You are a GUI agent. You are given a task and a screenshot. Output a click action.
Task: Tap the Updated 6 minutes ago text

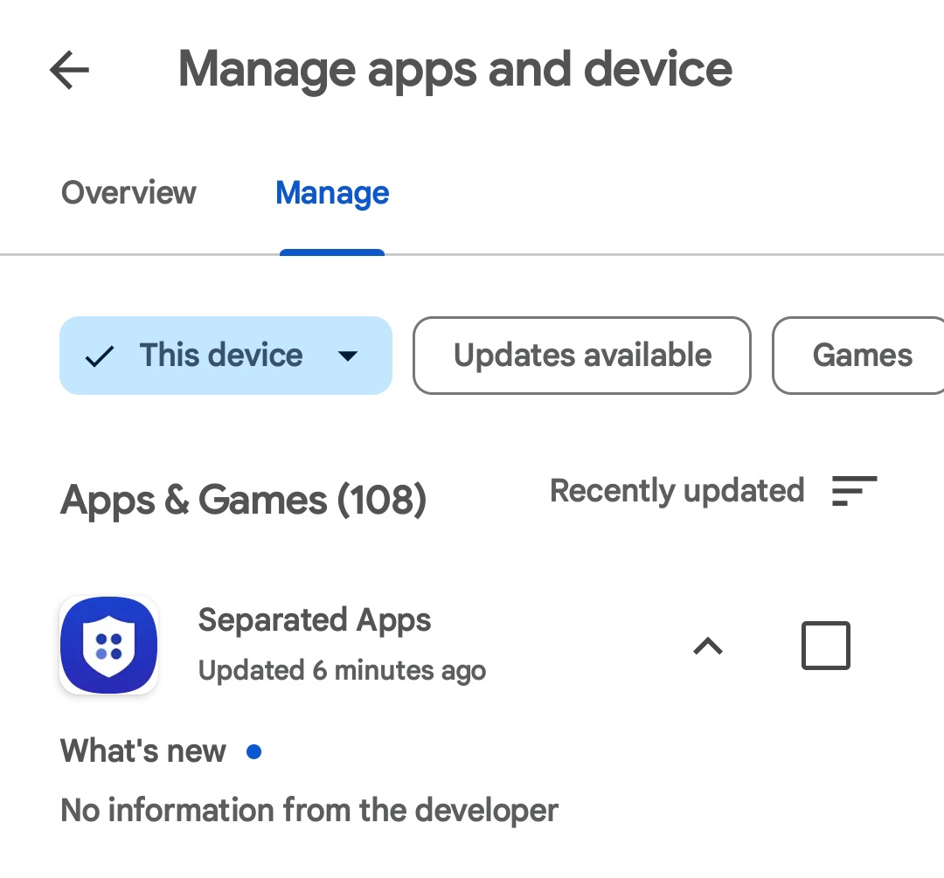(342, 670)
